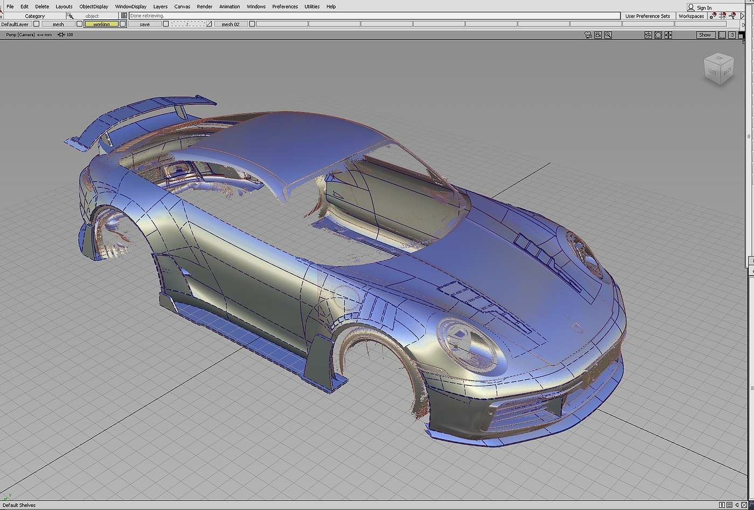Image resolution: width=754 pixels, height=510 pixels.
Task: Click the shelf options list icon
Action: pyautogui.click(x=729, y=505)
